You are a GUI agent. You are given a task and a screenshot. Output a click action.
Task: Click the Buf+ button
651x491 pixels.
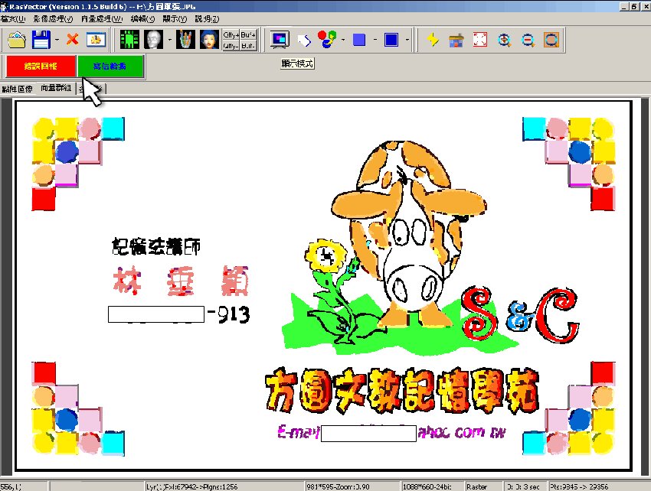248,35
